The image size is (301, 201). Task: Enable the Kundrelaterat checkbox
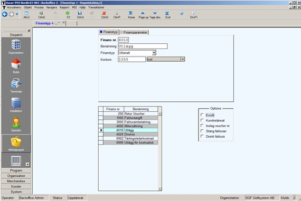click(x=202, y=120)
